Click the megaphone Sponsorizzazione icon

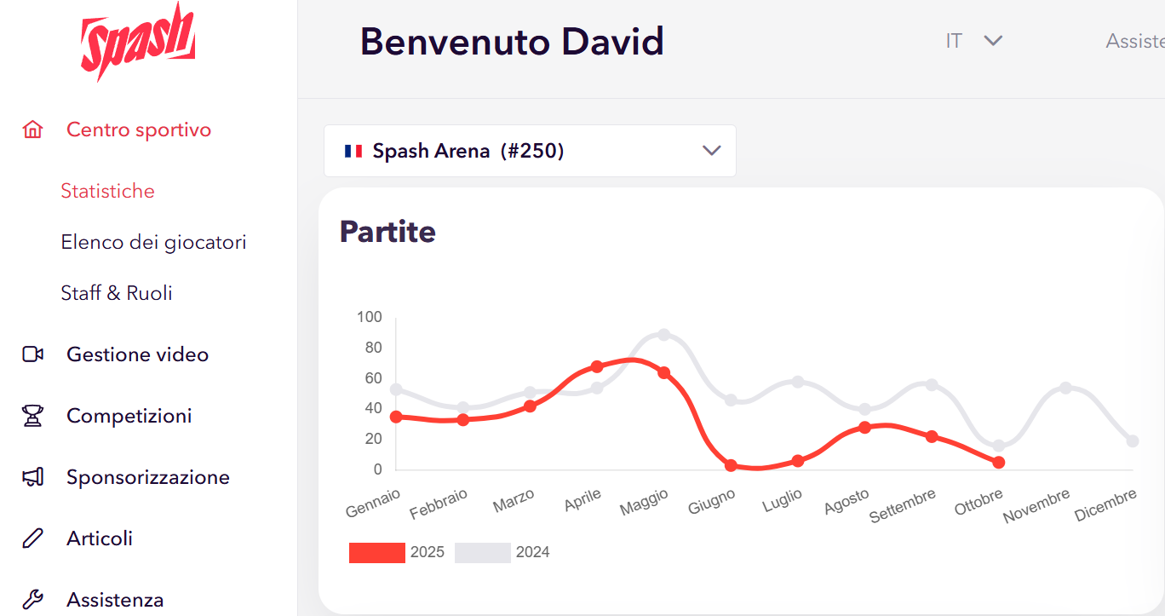(32, 477)
